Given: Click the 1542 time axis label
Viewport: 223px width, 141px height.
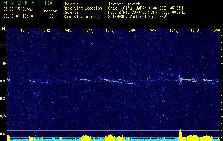Looking at the screenshot, I should click(x=46, y=30).
